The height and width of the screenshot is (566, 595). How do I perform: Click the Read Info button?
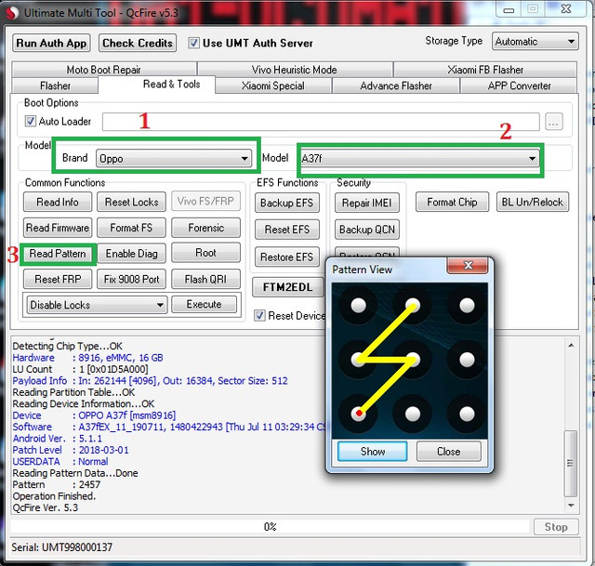pyautogui.click(x=58, y=202)
